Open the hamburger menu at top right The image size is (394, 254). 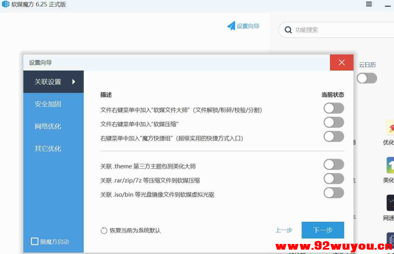tap(368, 4)
